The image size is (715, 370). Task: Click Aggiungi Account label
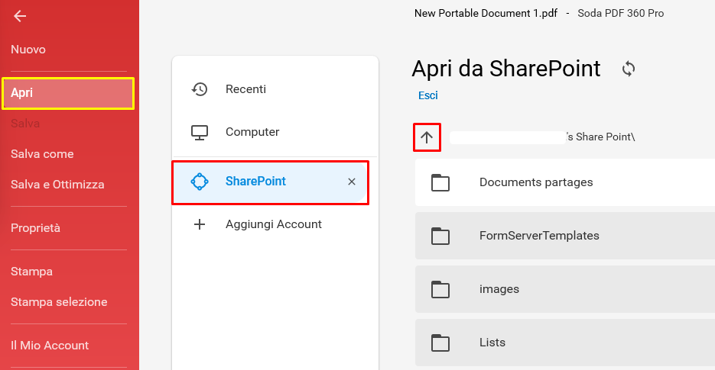pyautogui.click(x=274, y=224)
